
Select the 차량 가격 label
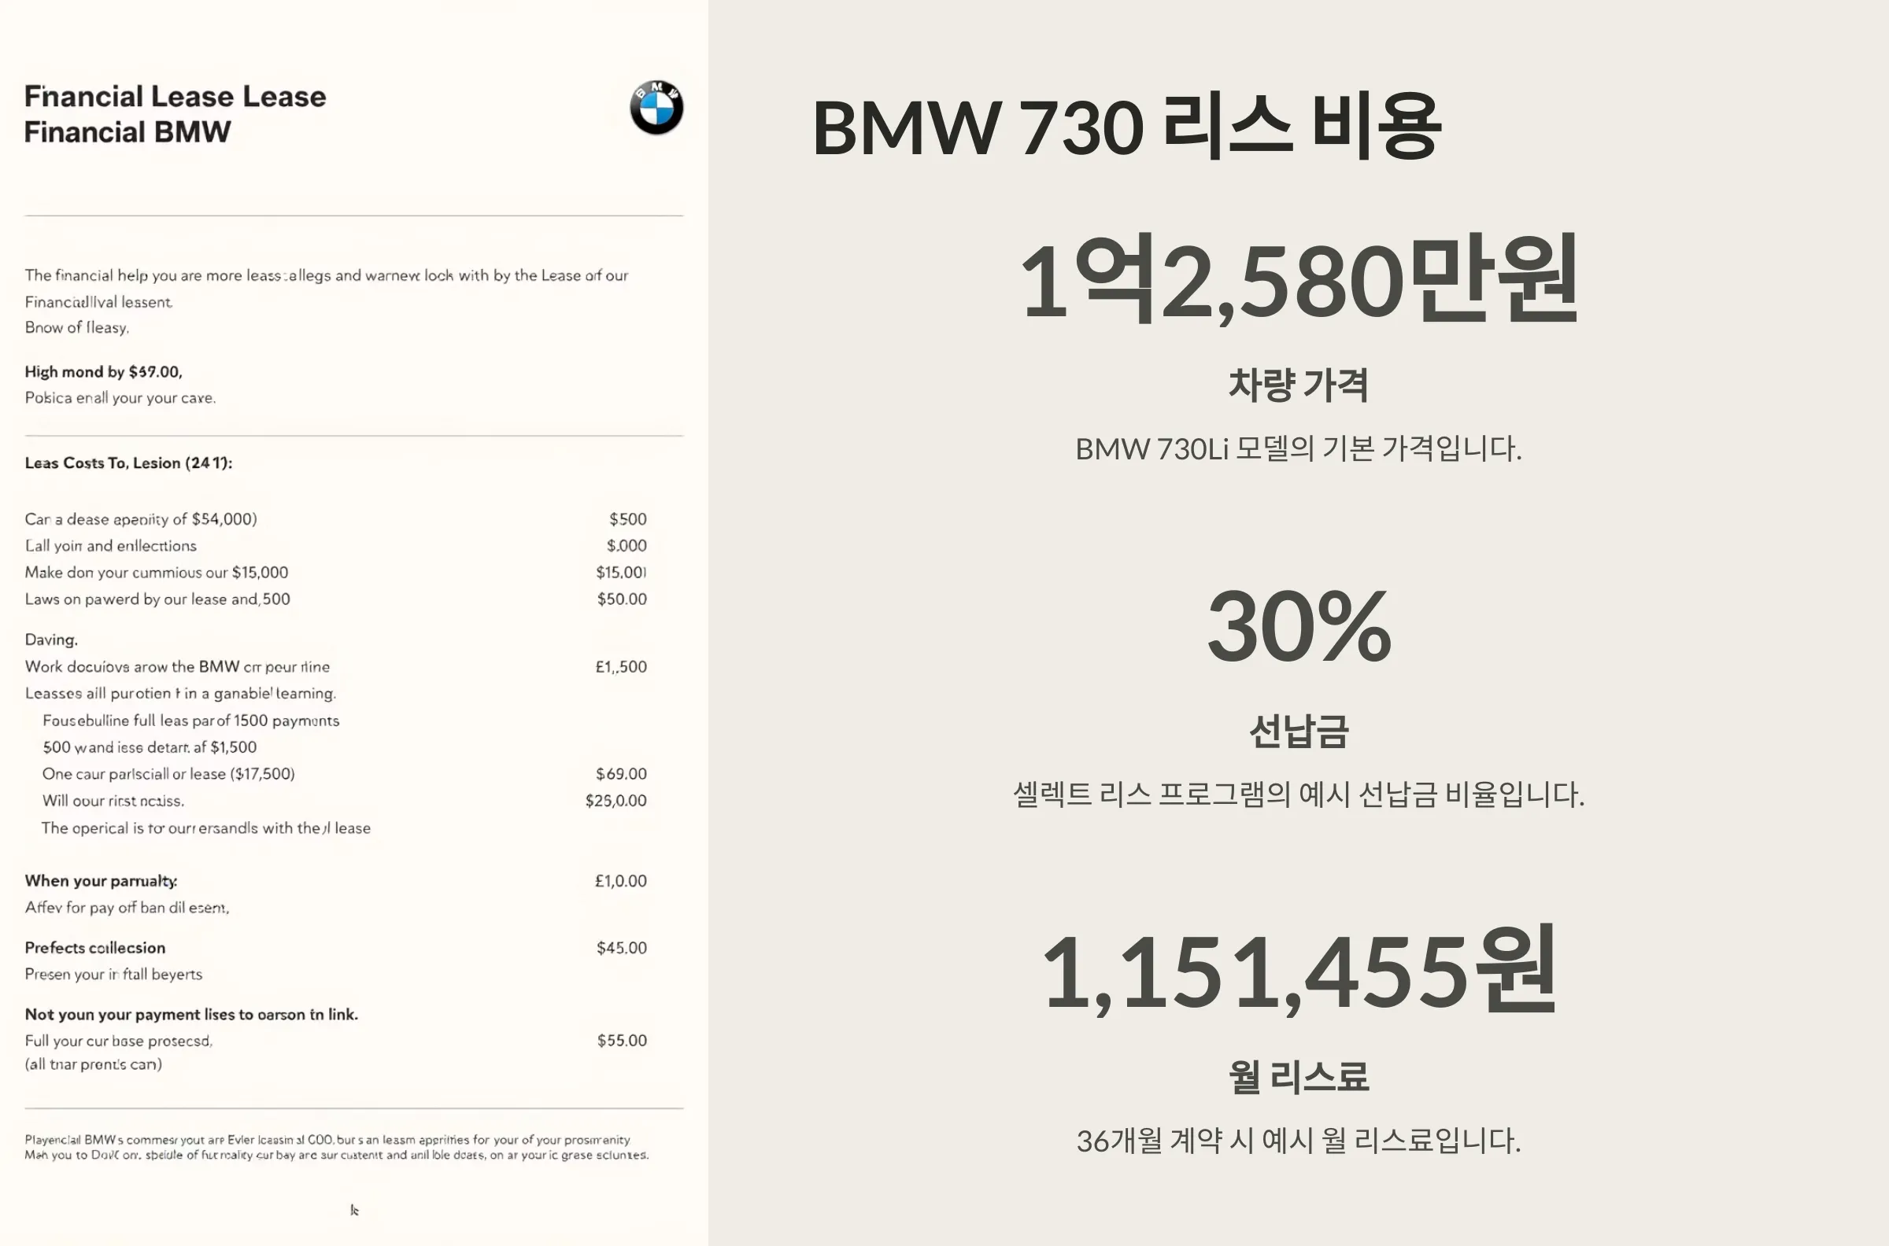(x=1298, y=385)
